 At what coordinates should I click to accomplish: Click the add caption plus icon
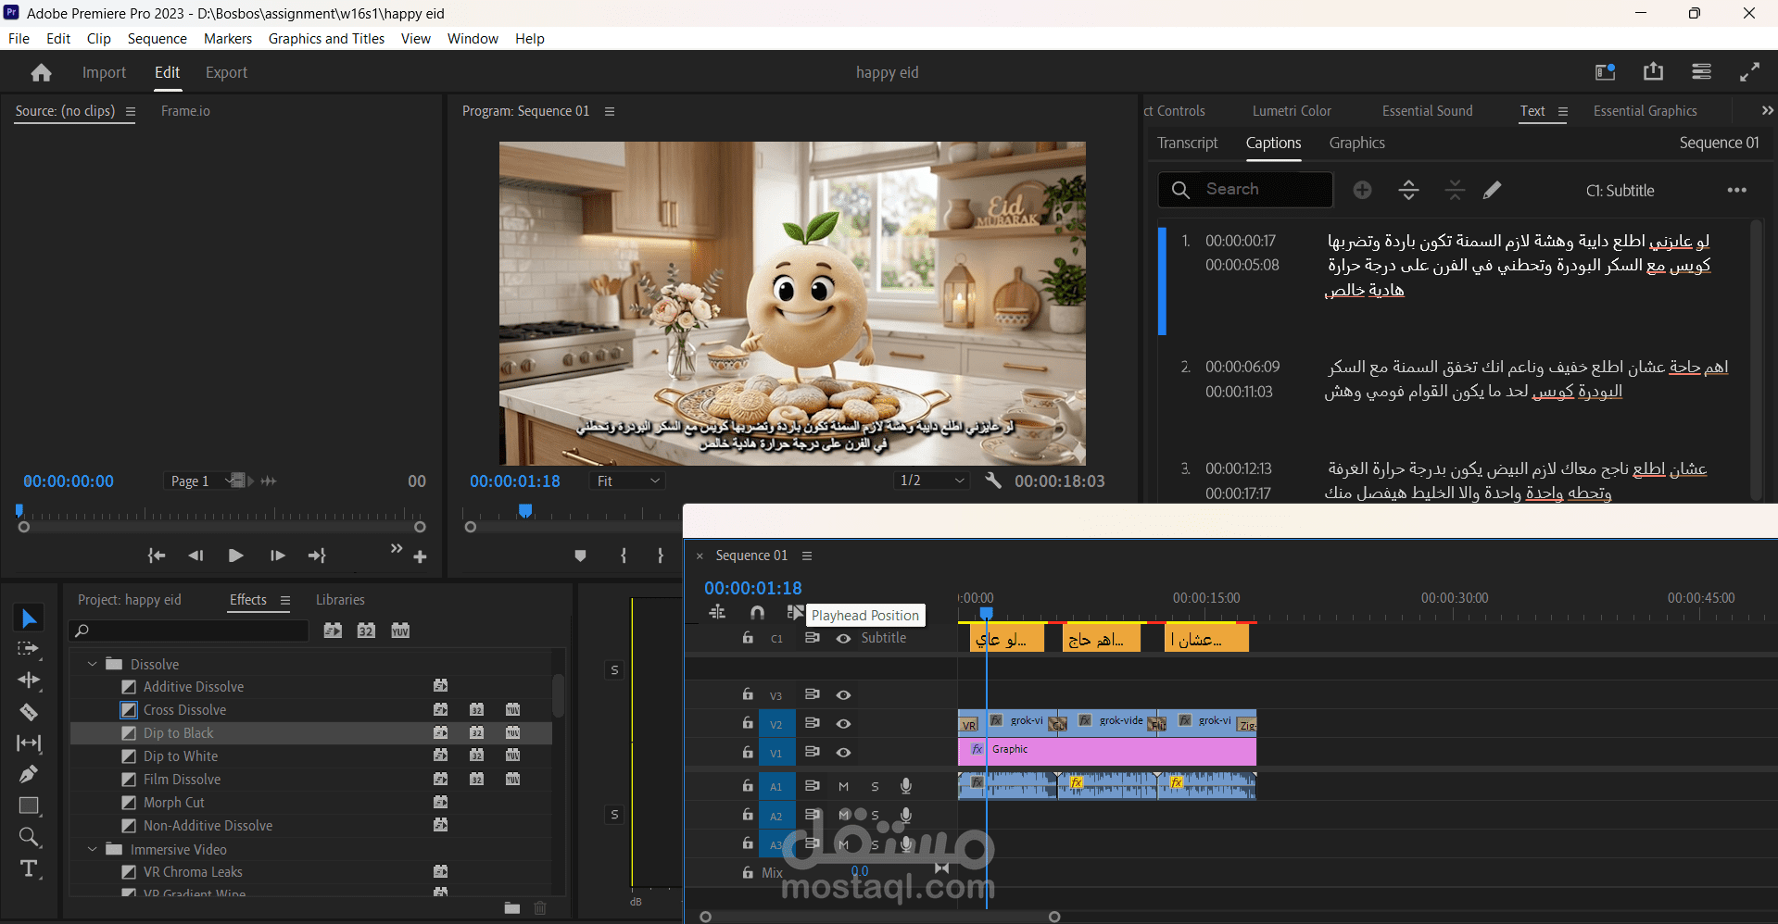tap(1362, 190)
